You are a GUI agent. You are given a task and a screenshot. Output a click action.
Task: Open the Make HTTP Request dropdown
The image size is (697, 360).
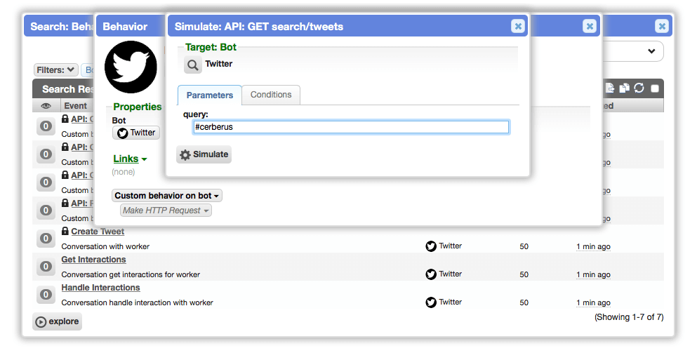[x=166, y=211]
